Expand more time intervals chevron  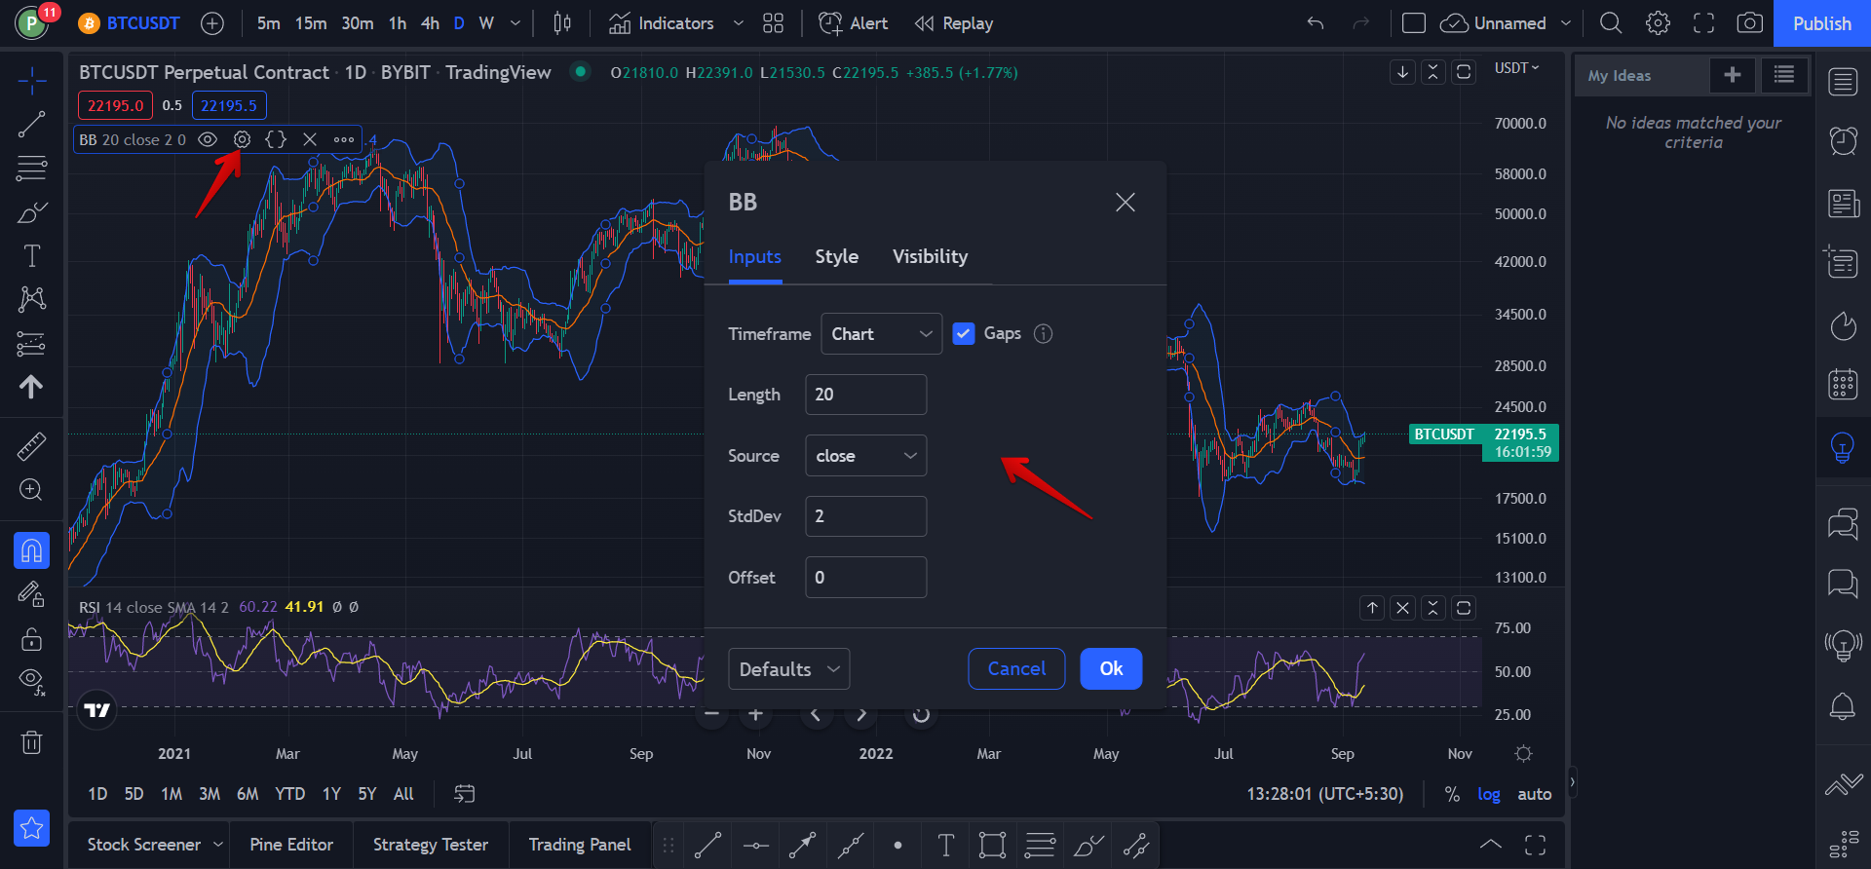point(515,23)
